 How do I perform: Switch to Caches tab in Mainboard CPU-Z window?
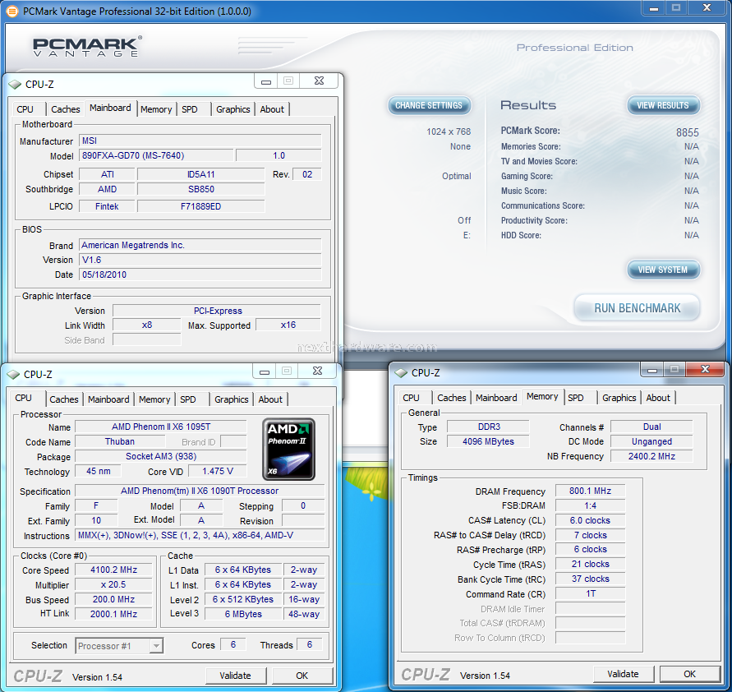(x=66, y=109)
